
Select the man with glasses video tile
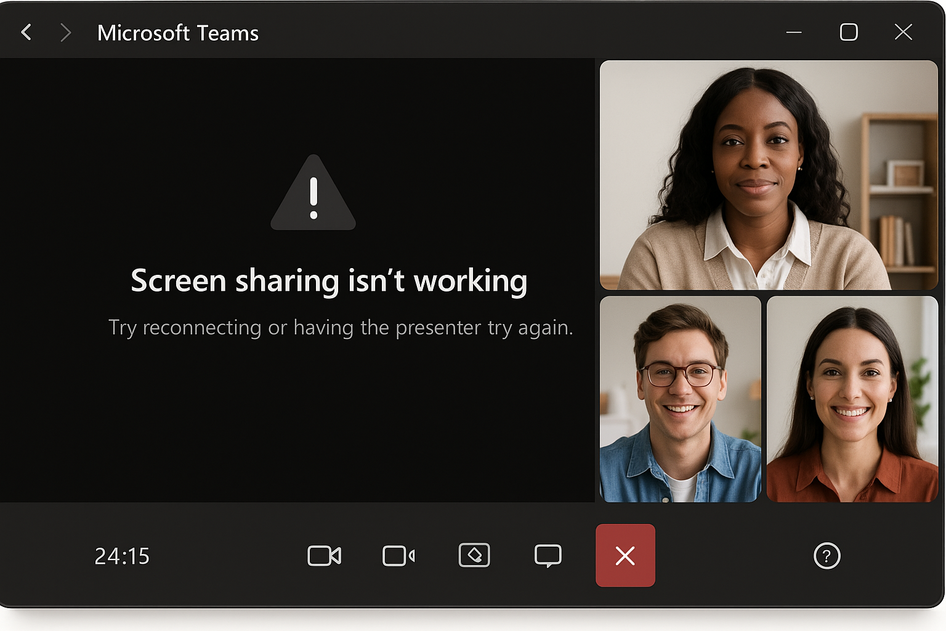681,399
